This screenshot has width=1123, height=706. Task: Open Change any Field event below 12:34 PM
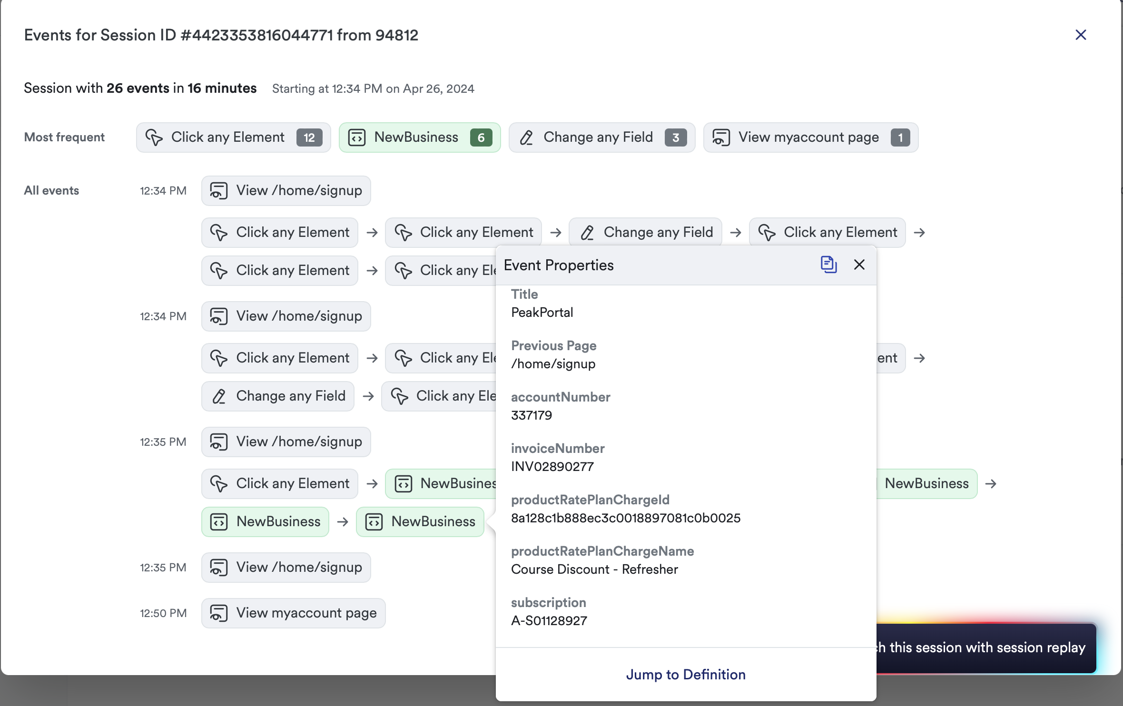277,396
